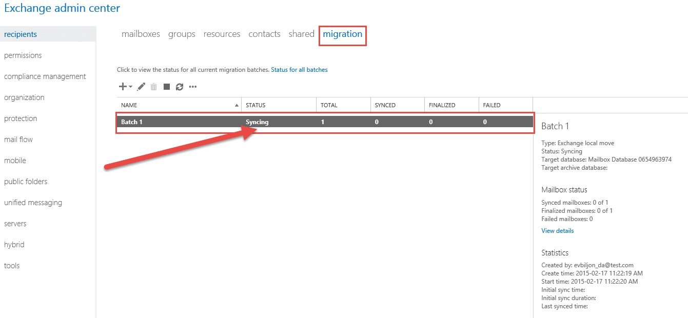The height and width of the screenshot is (318, 688).
Task: Click the Batch 1 details pane title
Action: pyautogui.click(x=555, y=126)
